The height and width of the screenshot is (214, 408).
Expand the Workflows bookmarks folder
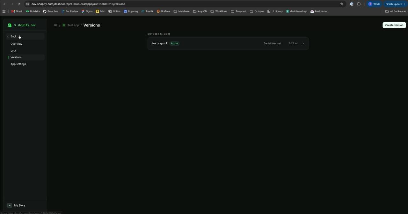pyautogui.click(x=219, y=11)
